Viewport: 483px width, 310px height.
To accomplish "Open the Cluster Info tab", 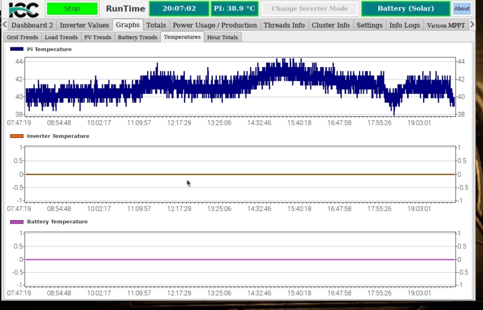I will coord(331,25).
